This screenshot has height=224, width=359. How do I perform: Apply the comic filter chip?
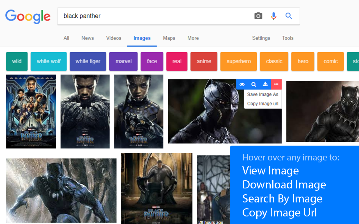[330, 61]
